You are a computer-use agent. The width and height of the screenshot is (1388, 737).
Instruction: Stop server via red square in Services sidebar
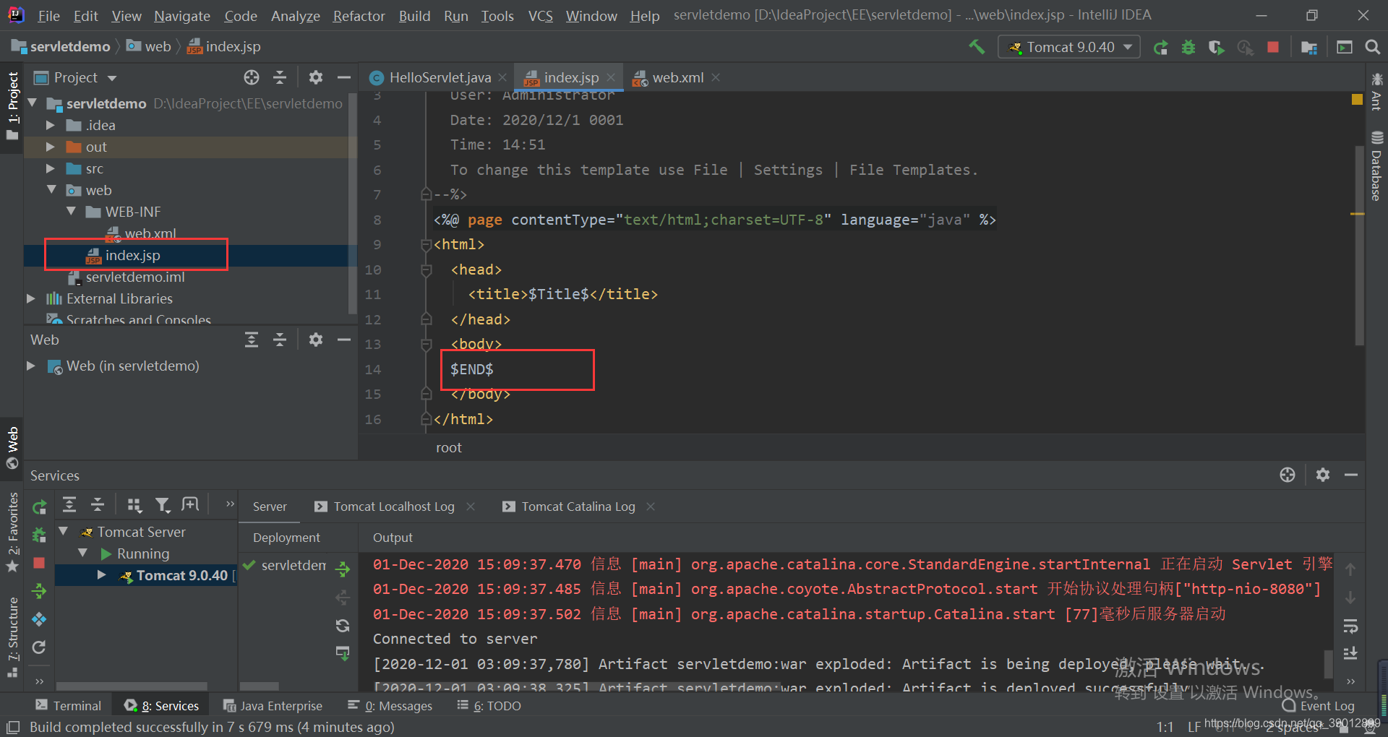(39, 563)
